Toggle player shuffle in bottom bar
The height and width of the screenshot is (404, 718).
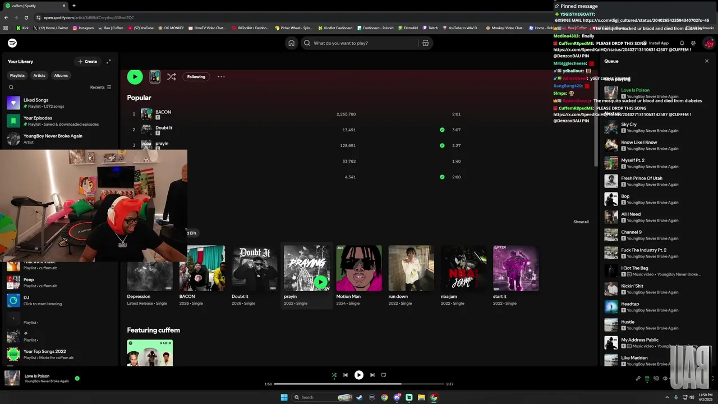click(x=334, y=375)
